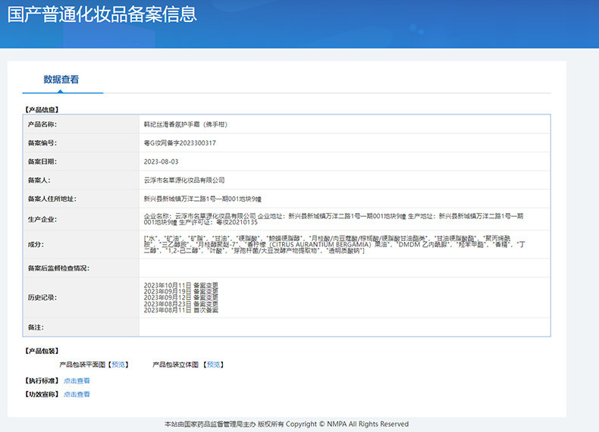Click the 备注 row label
Viewport: 599px width, 432px height.
[36, 327]
